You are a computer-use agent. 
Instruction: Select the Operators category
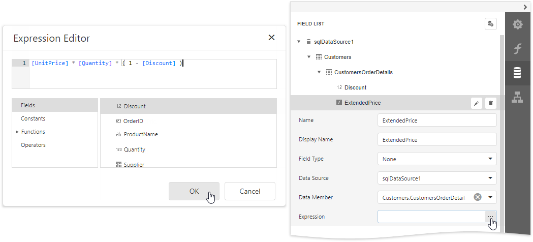click(33, 145)
